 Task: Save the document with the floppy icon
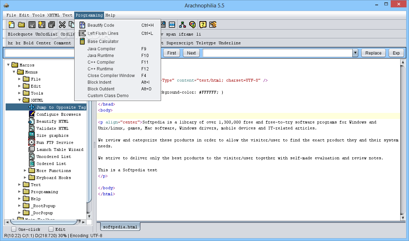pos(32,25)
